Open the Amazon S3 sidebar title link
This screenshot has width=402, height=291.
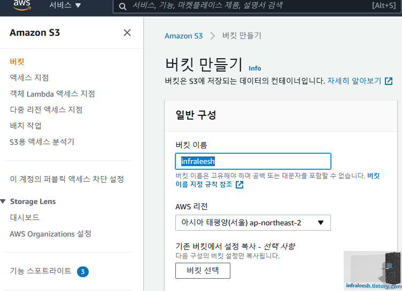(x=35, y=33)
